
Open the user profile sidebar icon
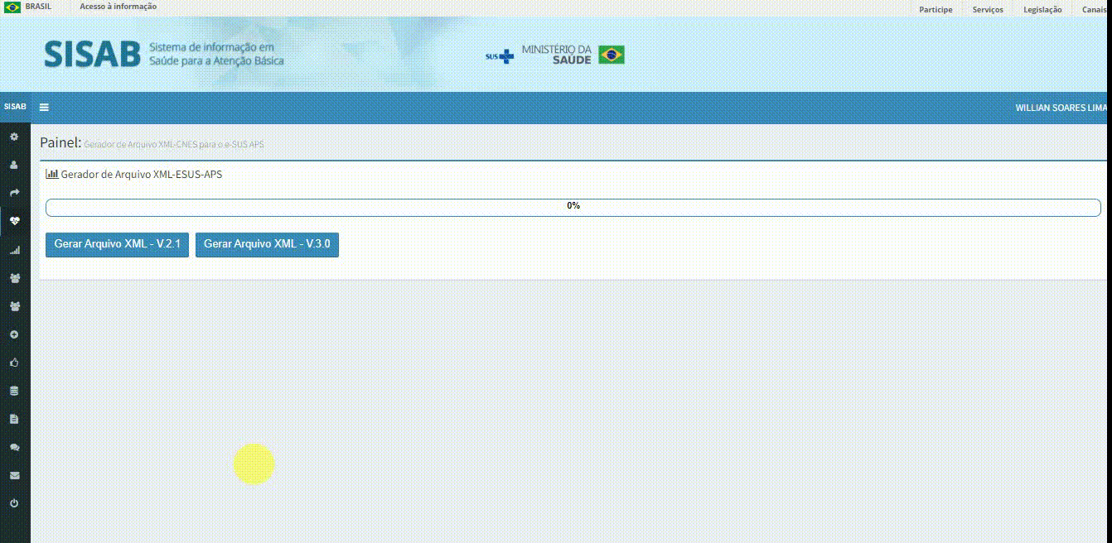point(14,165)
